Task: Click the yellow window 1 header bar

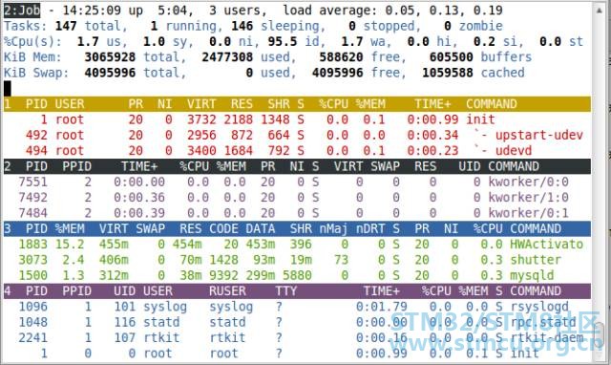Action: tap(297, 104)
